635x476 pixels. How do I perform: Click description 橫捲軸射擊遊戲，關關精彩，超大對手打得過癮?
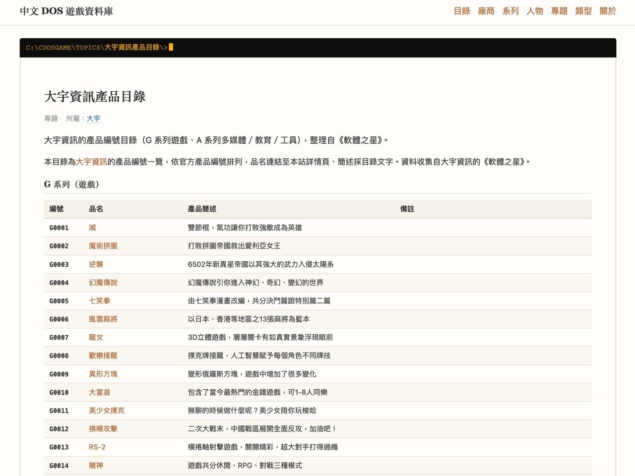pyautogui.click(x=262, y=447)
